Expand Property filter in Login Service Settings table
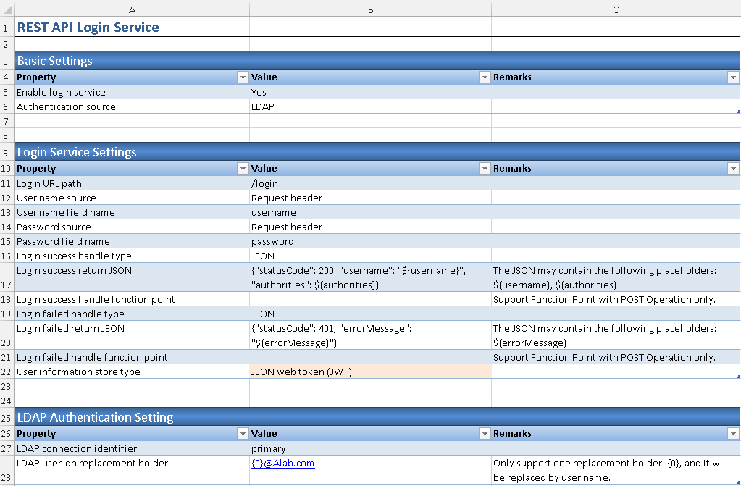The width and height of the screenshot is (741, 486). 242,169
